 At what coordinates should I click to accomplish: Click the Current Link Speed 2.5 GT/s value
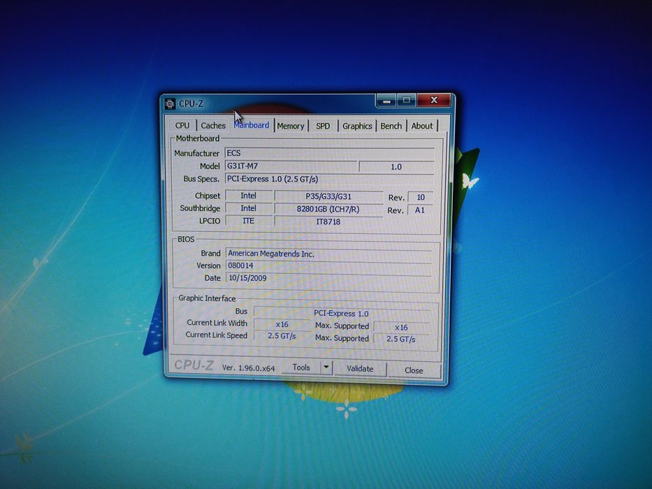coord(282,335)
